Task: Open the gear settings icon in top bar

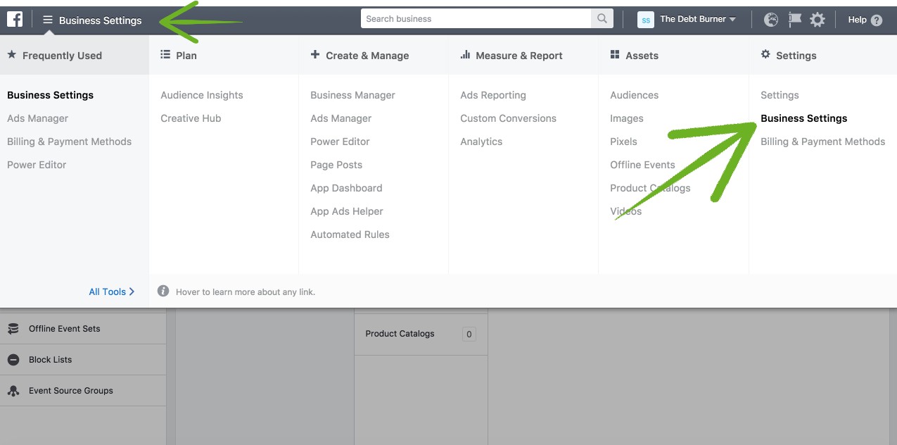Action: coord(817,20)
